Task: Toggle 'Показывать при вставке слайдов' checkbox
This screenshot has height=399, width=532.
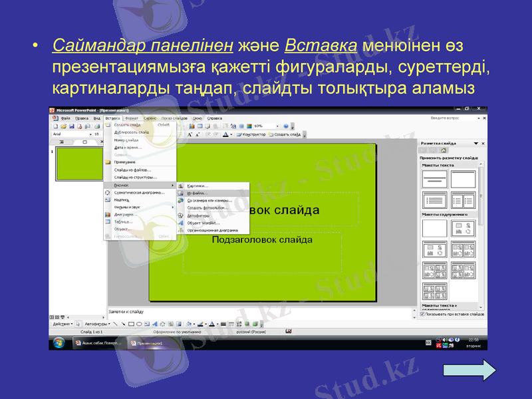Action: click(x=422, y=313)
